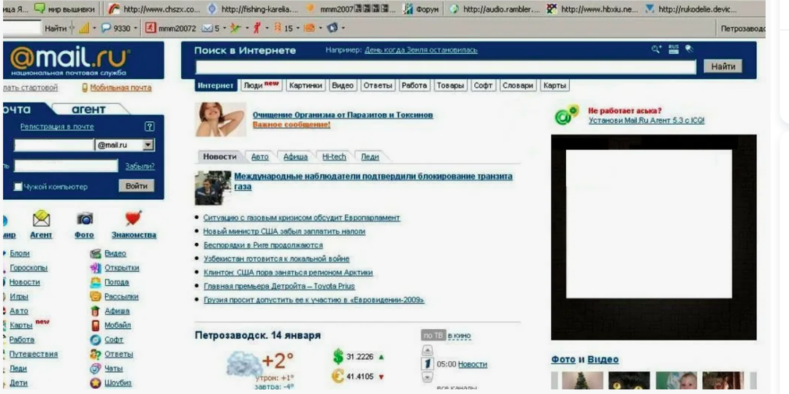Expand dropdown arrow next to blue speaker icon
The width and height of the screenshot is (789, 394).
pos(343,28)
